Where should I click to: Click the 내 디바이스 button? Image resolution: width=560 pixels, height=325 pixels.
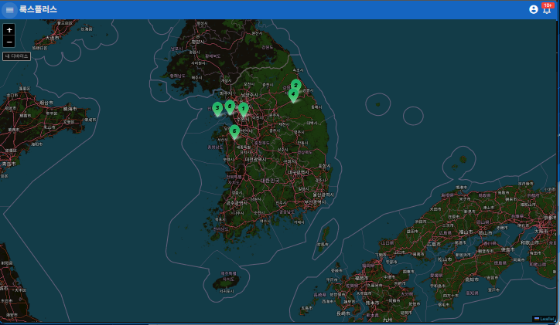tap(17, 56)
